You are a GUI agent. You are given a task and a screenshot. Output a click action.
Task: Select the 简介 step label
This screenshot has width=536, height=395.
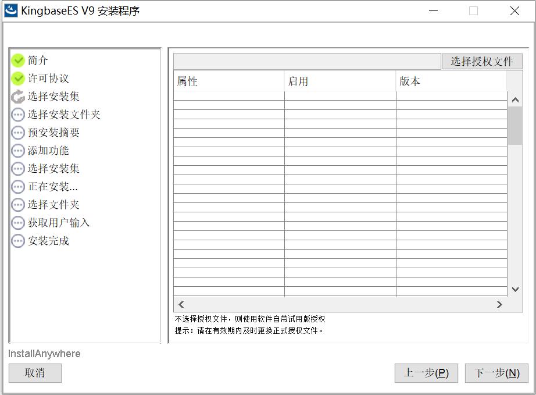pyautogui.click(x=38, y=61)
